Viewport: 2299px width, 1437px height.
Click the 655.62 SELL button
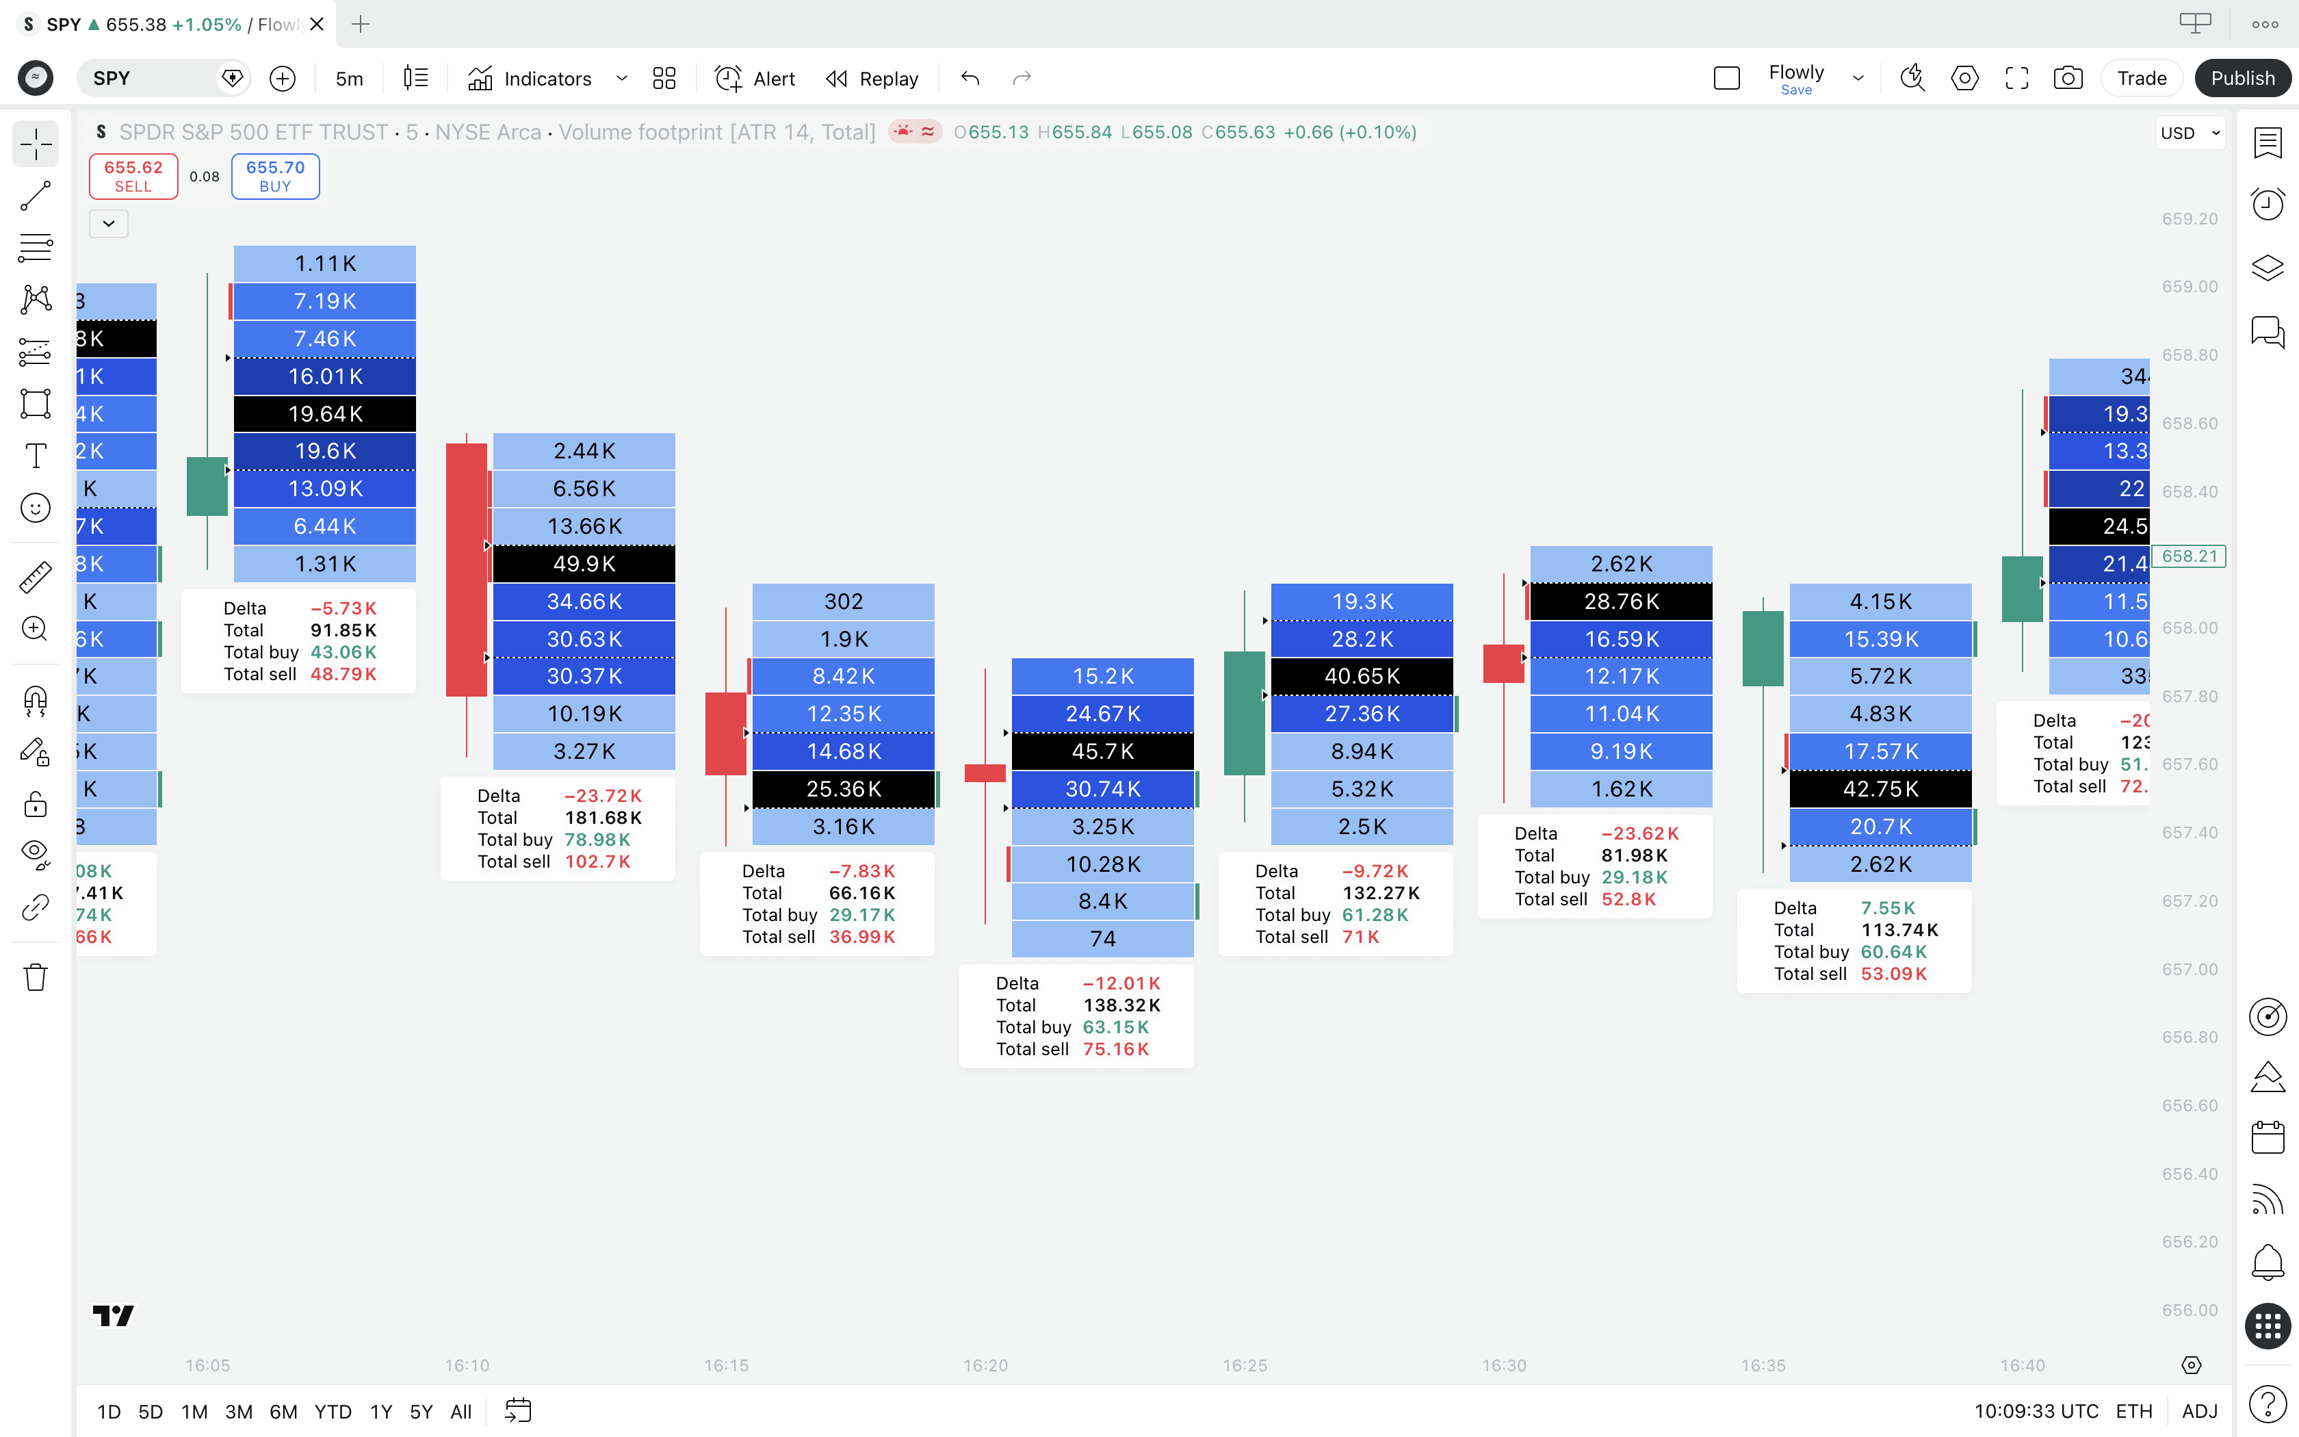click(133, 176)
